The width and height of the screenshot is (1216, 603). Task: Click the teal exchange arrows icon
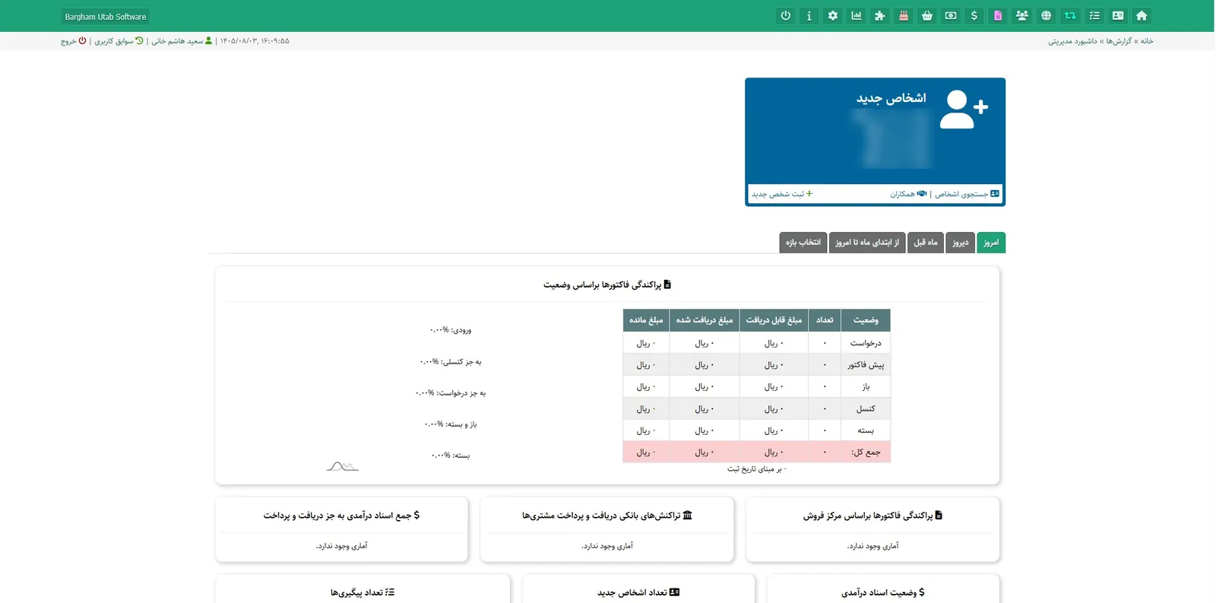point(1070,16)
